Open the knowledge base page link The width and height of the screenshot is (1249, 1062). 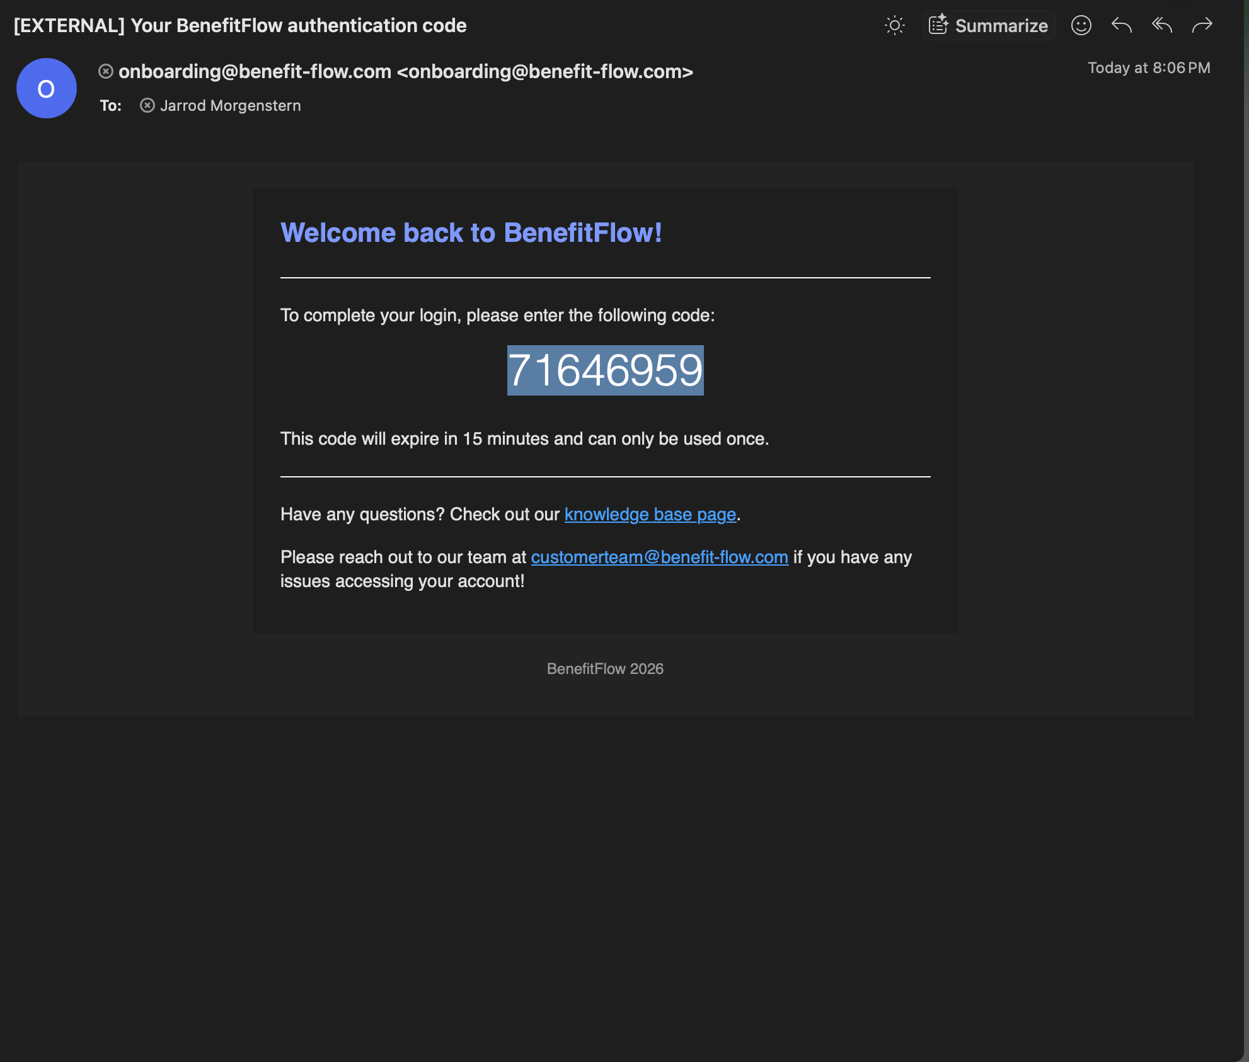(650, 515)
